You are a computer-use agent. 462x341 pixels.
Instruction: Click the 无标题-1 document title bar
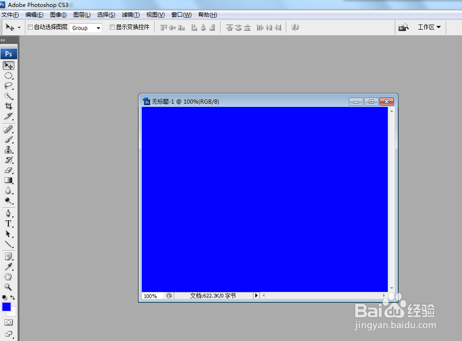(268, 101)
